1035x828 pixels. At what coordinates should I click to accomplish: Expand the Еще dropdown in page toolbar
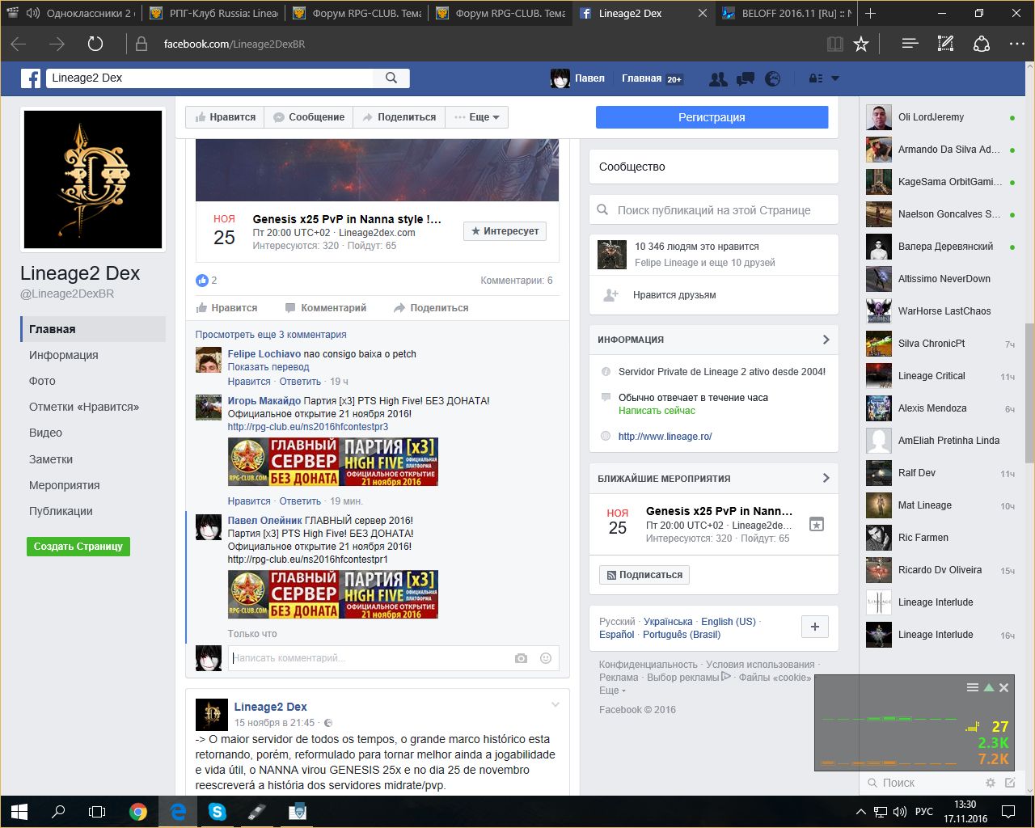[477, 117]
